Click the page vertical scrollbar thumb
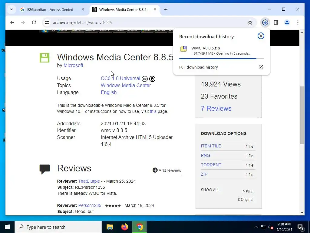 click(x=302, y=115)
